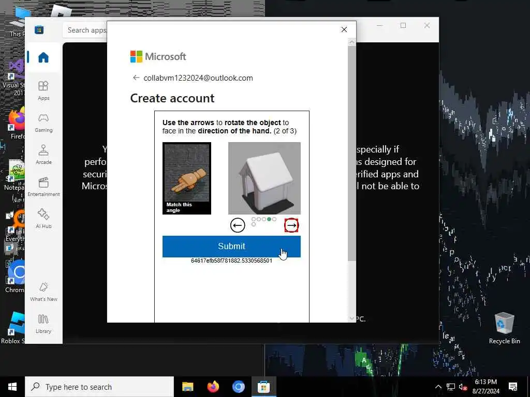Image resolution: width=530 pixels, height=397 pixels.
Task: Select the Visual Studio desktop shortcut
Action: coord(13,77)
